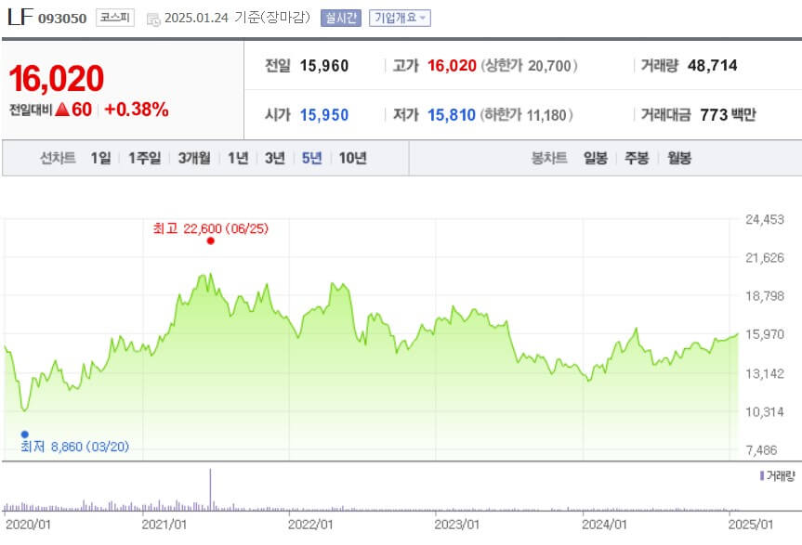Viewport: 802px width, 545px height.
Task: Click the +0.38% change percentage
Action: point(137,110)
